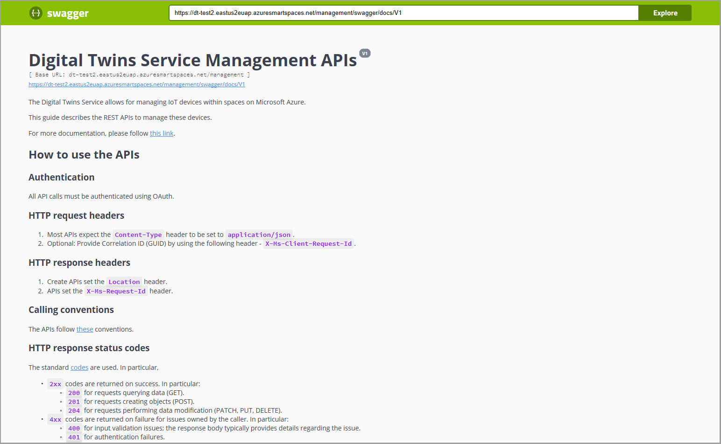Screen dimensions: 721x444
Task: Click the swagger brand name text
Action: [x=68, y=14]
